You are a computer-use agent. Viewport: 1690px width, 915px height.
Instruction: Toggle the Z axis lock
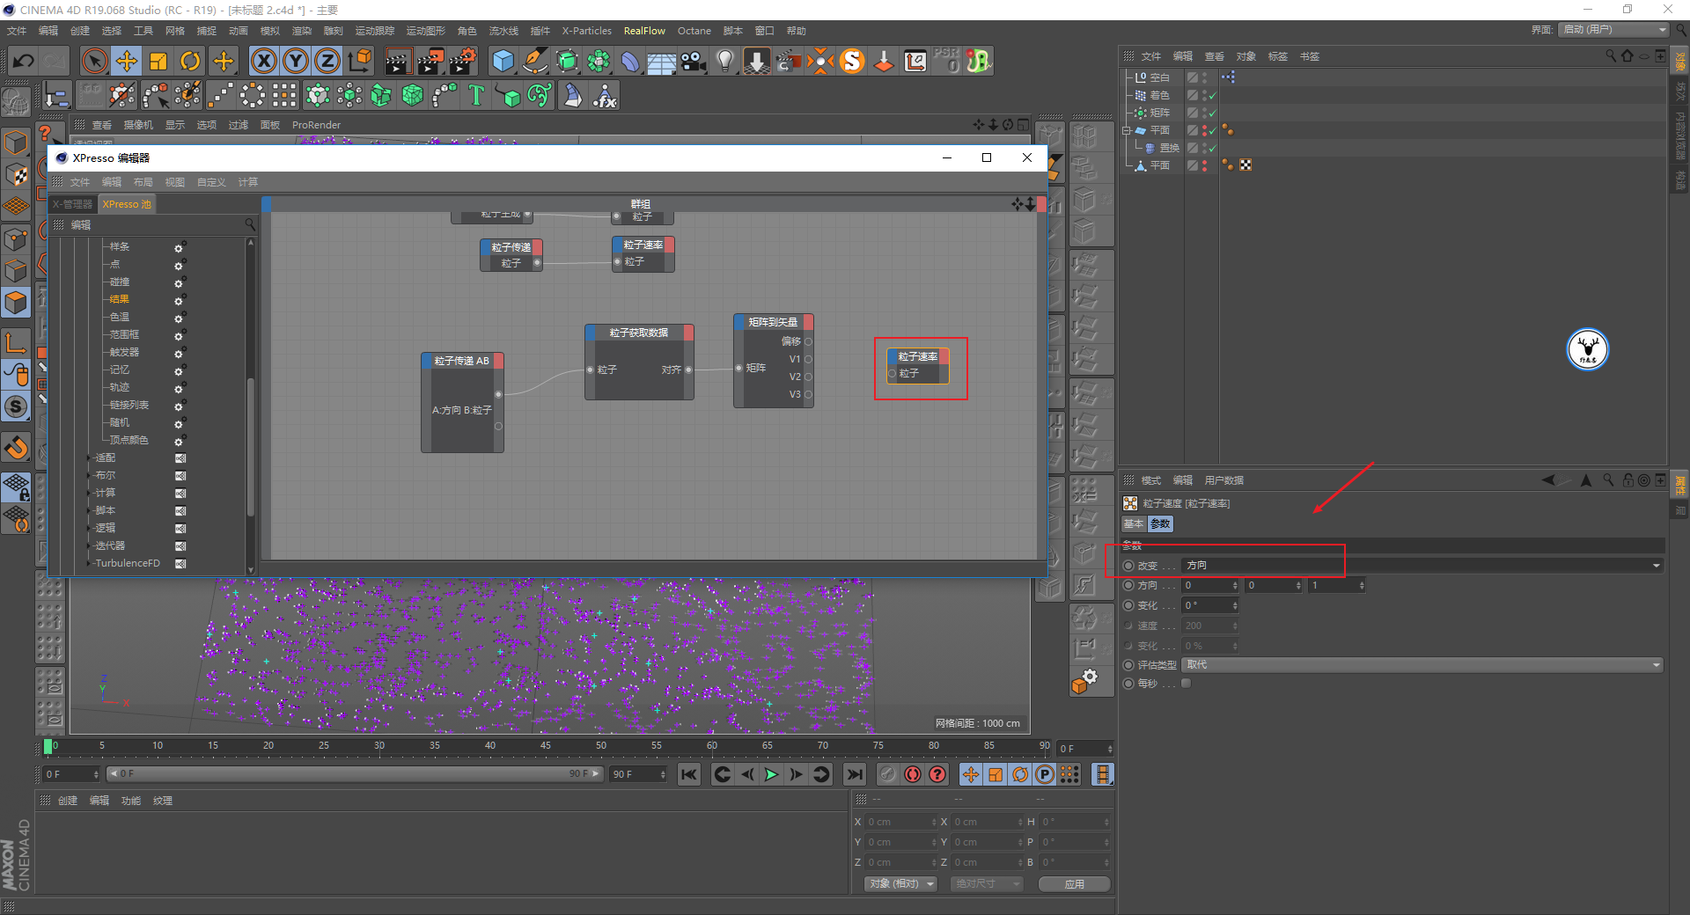click(327, 61)
